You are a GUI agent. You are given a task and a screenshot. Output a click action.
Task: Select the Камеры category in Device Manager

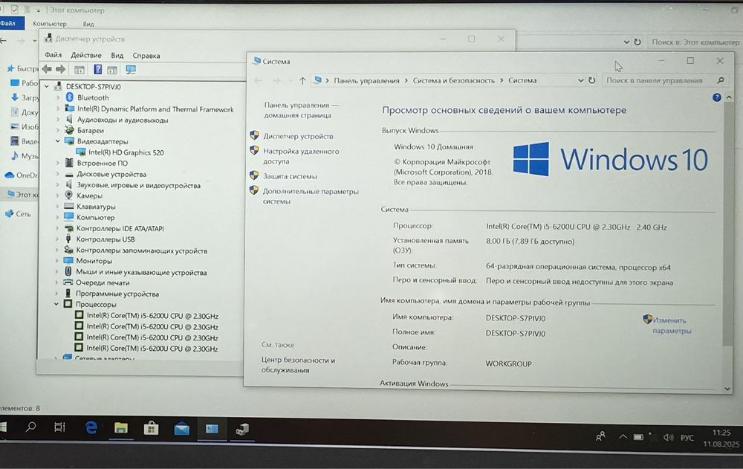90,196
